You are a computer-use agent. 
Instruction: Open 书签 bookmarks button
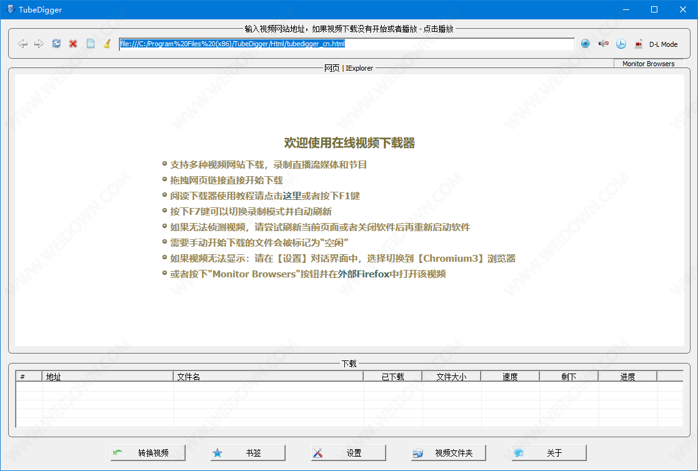tap(248, 453)
